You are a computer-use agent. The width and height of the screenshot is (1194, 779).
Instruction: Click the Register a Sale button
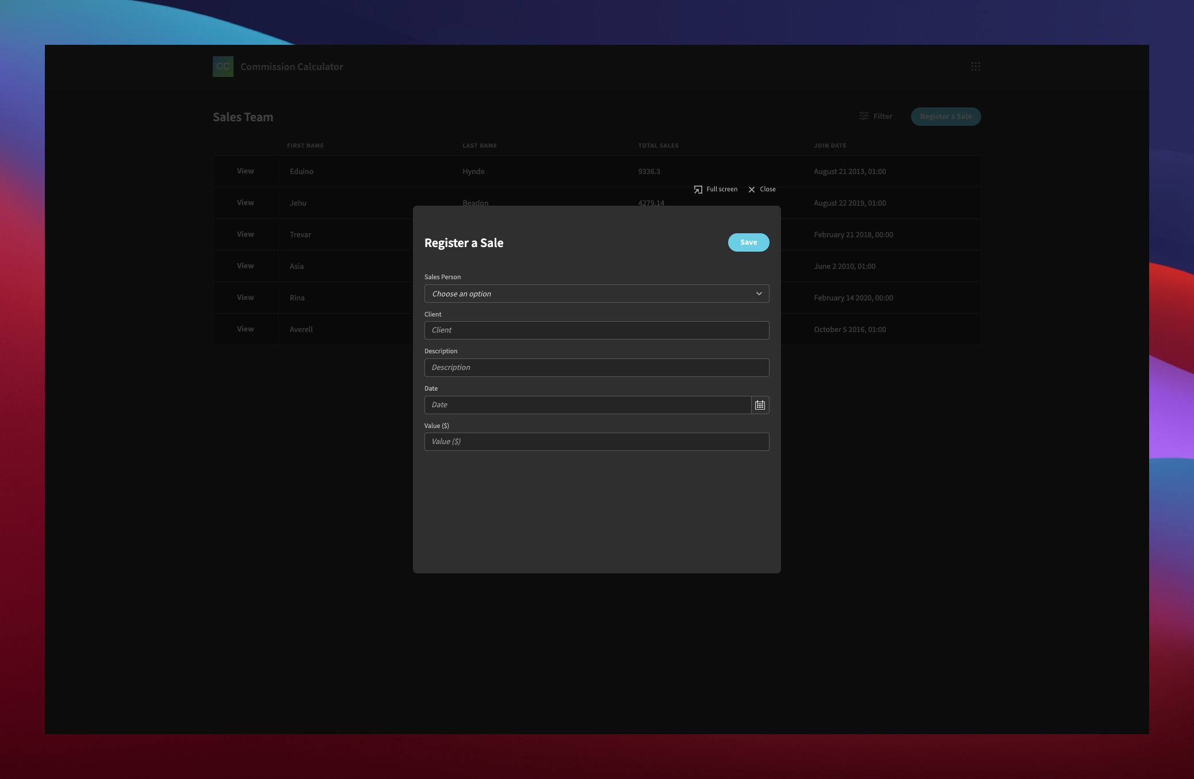pos(946,116)
